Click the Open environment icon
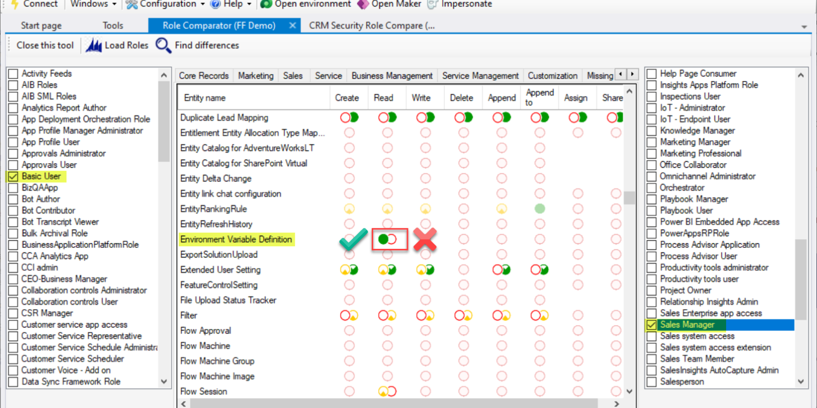Viewport: 817px width, 408px height. point(266,4)
